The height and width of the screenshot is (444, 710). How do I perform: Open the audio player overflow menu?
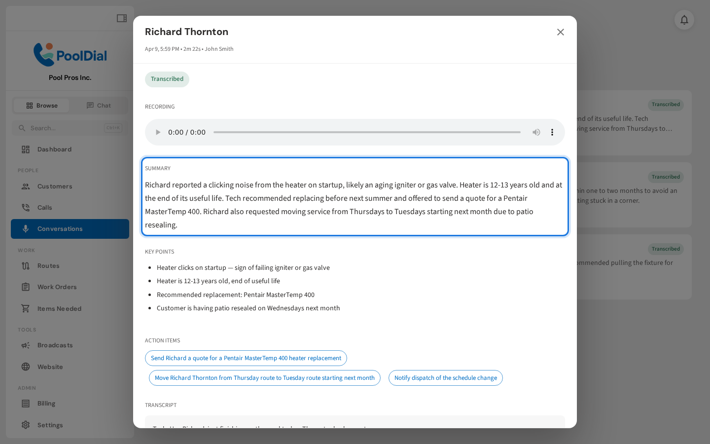click(x=552, y=132)
